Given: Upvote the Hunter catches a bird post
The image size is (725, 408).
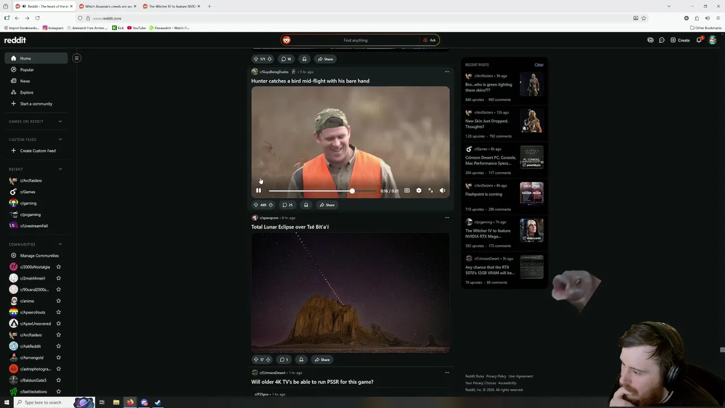Looking at the screenshot, I should (x=256, y=205).
